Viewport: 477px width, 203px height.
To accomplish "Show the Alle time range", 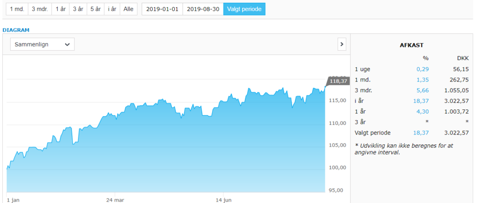I will [129, 9].
